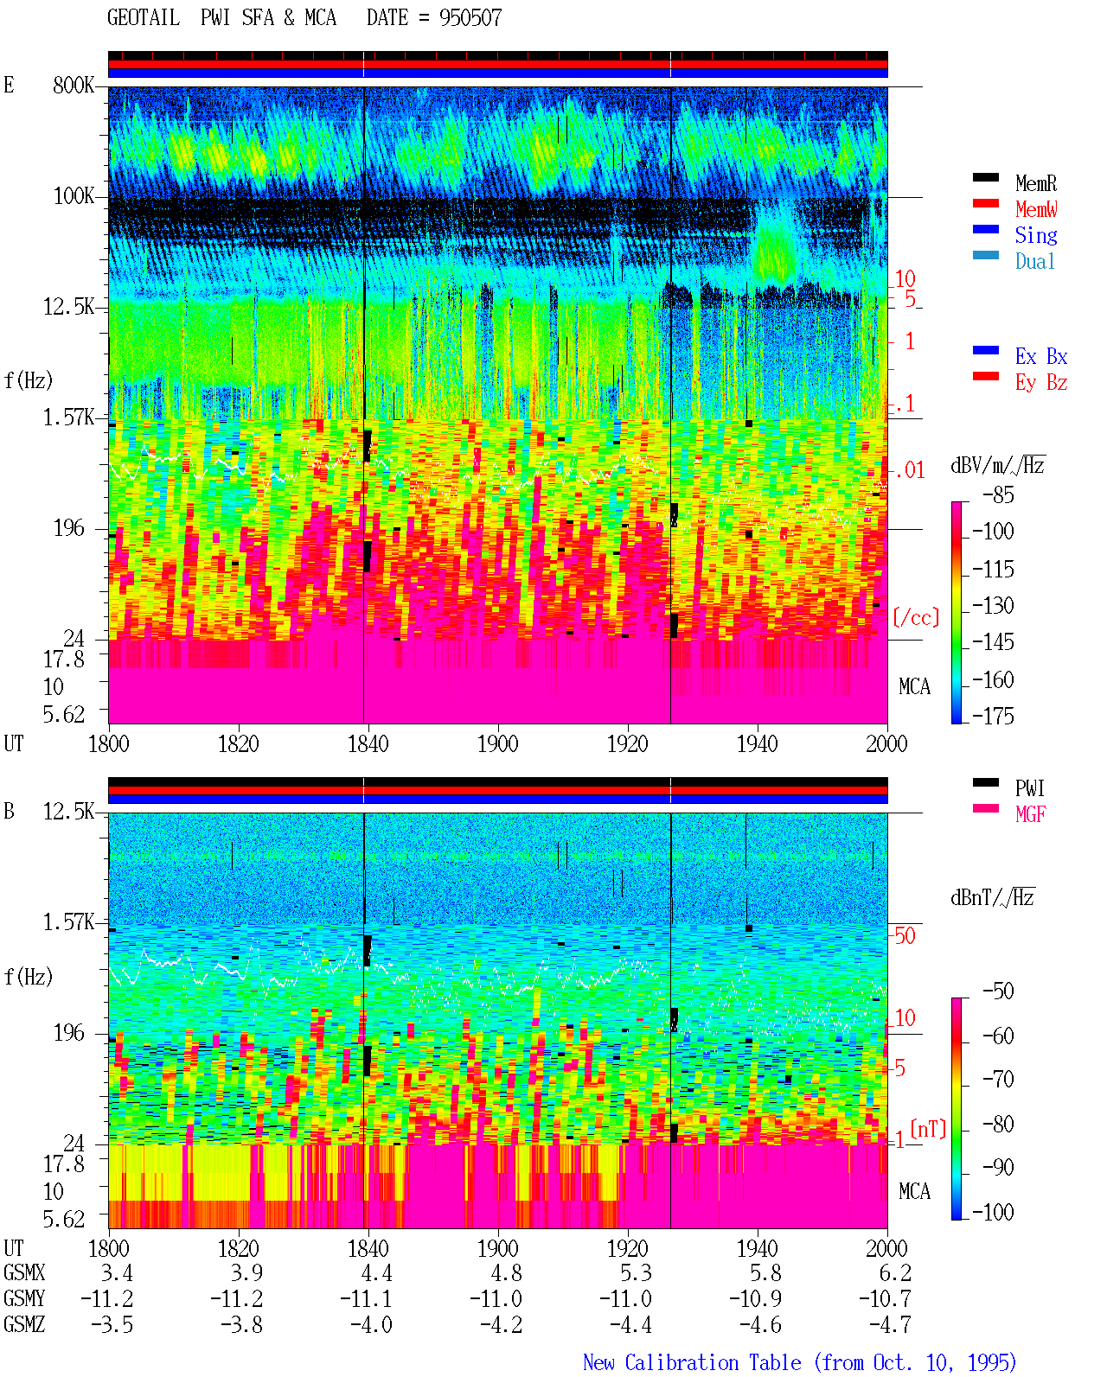Click the "Ex Bx" legend label
Screen dimensions: 1107x1377
tap(1041, 356)
